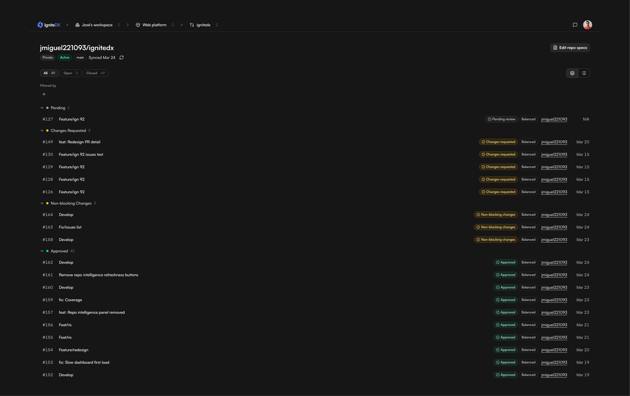The image size is (630, 396).
Task: Select the Closed tab filter
Action: [95, 73]
